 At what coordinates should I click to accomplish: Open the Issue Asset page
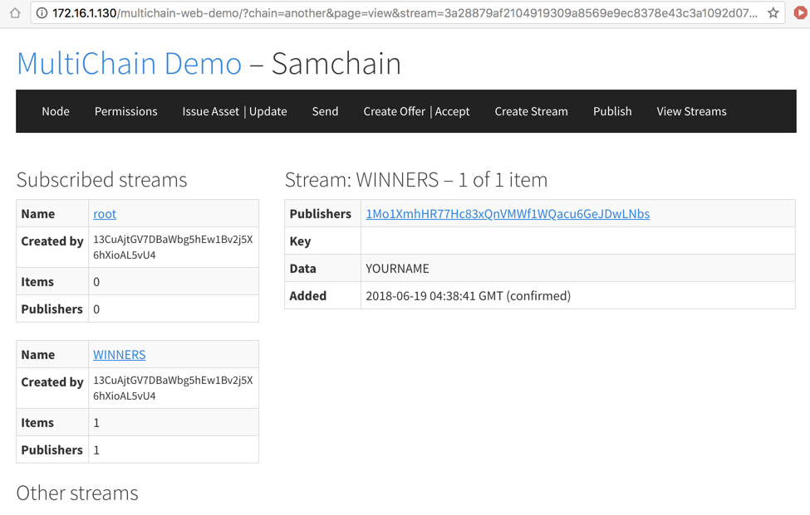tap(210, 111)
